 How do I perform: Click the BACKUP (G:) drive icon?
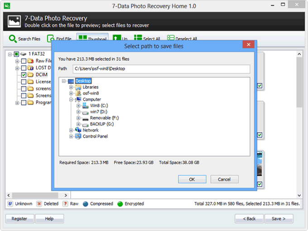click(86, 125)
